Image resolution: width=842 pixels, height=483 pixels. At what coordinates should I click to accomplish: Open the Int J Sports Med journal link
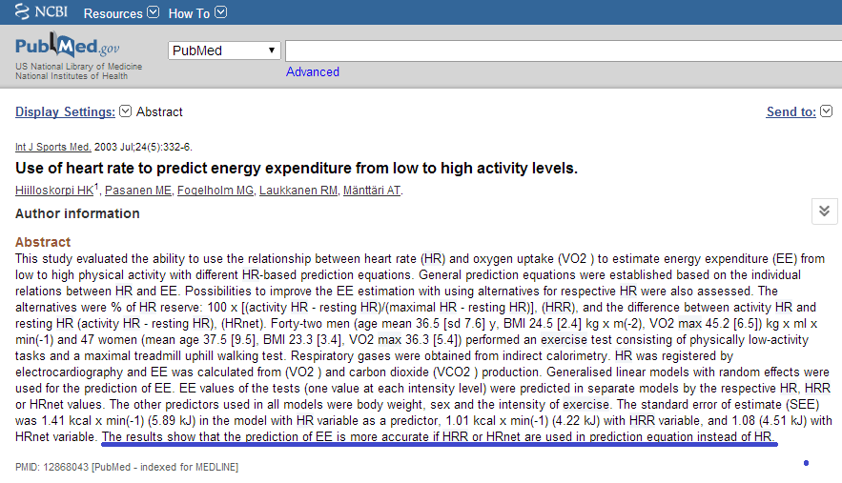[53, 147]
